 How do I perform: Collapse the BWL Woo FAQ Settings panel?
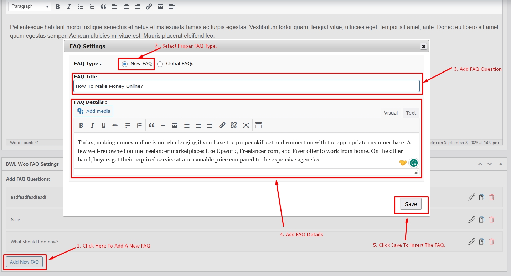click(x=501, y=164)
